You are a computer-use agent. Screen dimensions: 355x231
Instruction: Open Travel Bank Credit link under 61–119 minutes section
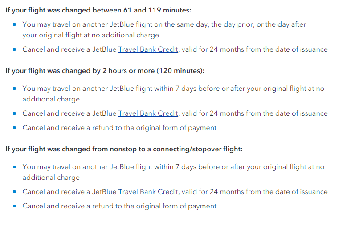pos(148,49)
